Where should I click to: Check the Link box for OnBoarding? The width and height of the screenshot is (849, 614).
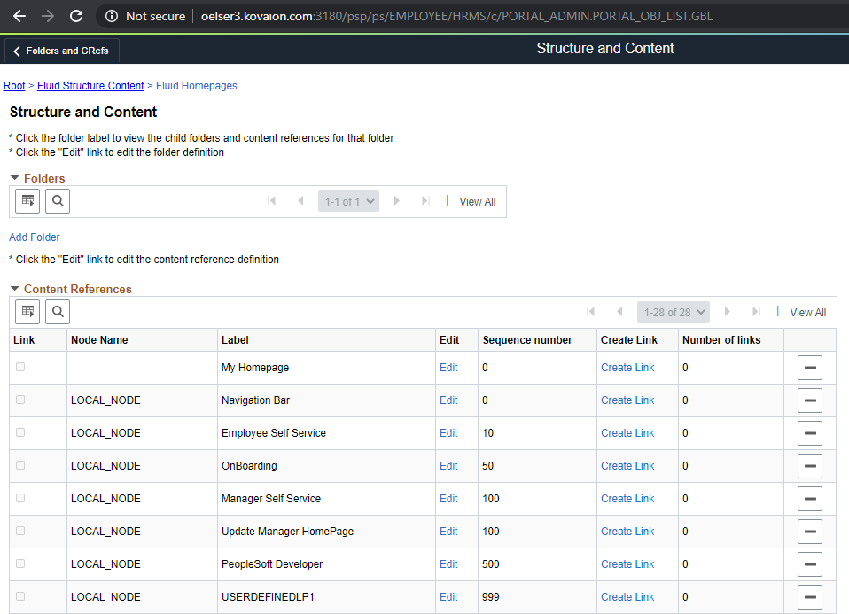20,465
